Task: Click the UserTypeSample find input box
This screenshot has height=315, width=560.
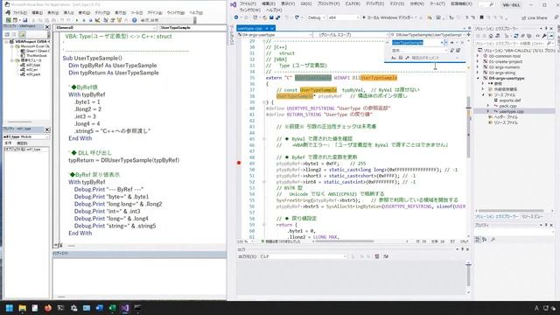Action: [416, 43]
